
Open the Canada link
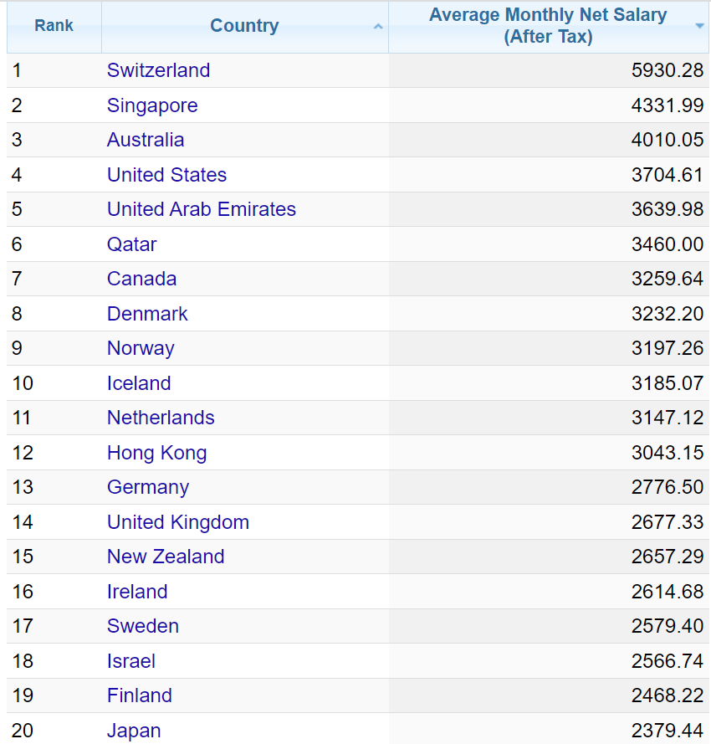(x=141, y=279)
